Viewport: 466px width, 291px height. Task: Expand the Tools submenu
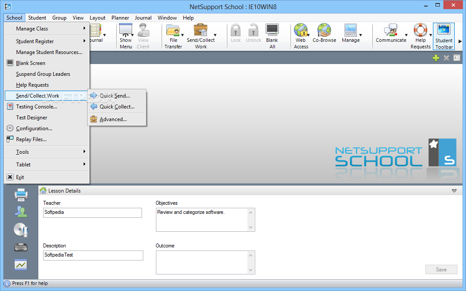coord(47,152)
